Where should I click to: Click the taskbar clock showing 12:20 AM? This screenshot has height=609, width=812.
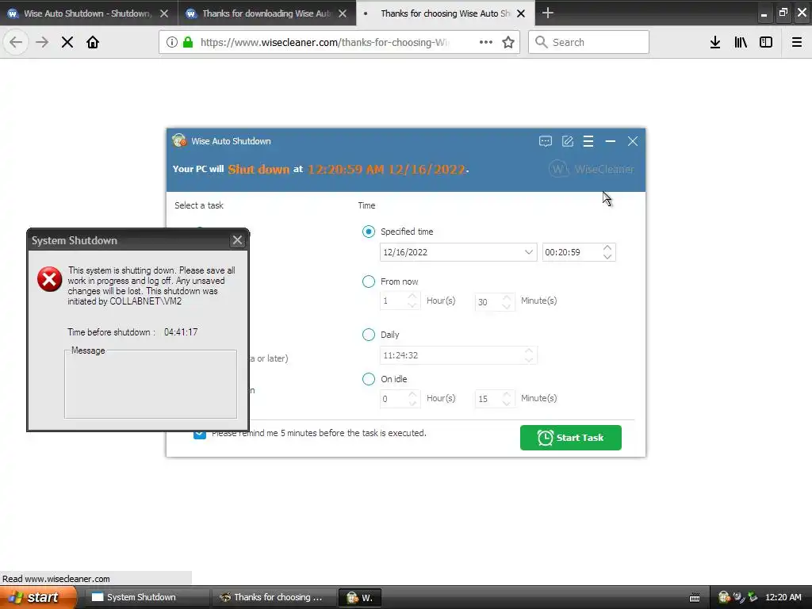(783, 597)
